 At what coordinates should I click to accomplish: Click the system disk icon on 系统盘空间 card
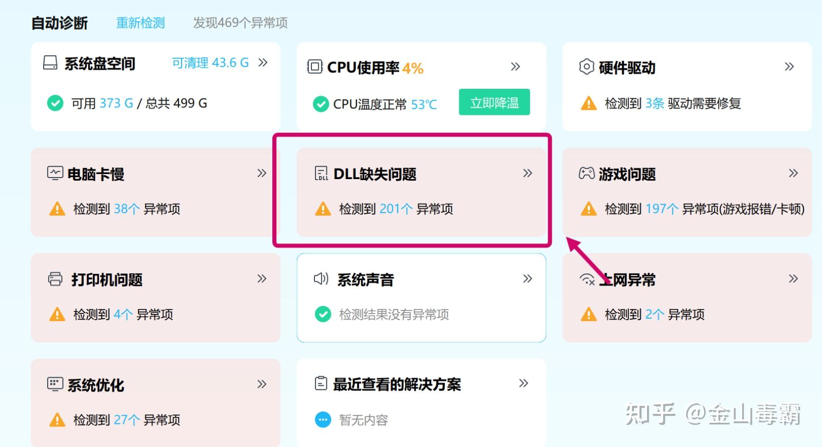pyautogui.click(x=50, y=63)
